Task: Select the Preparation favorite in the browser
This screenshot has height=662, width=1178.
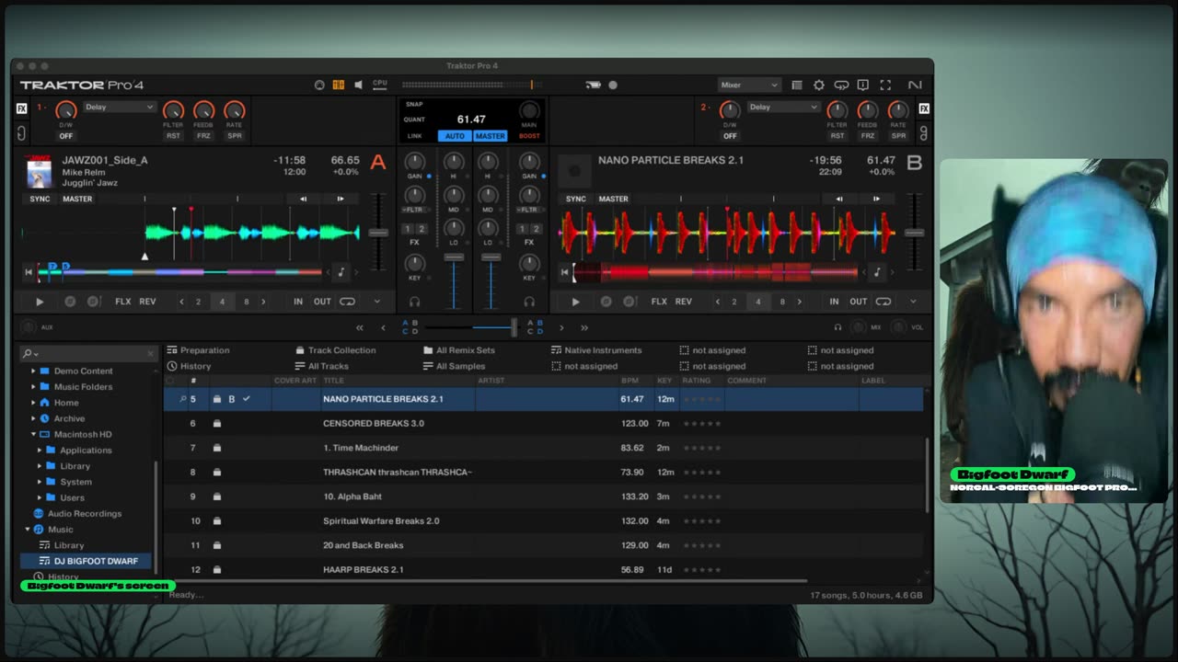Action: pos(204,350)
